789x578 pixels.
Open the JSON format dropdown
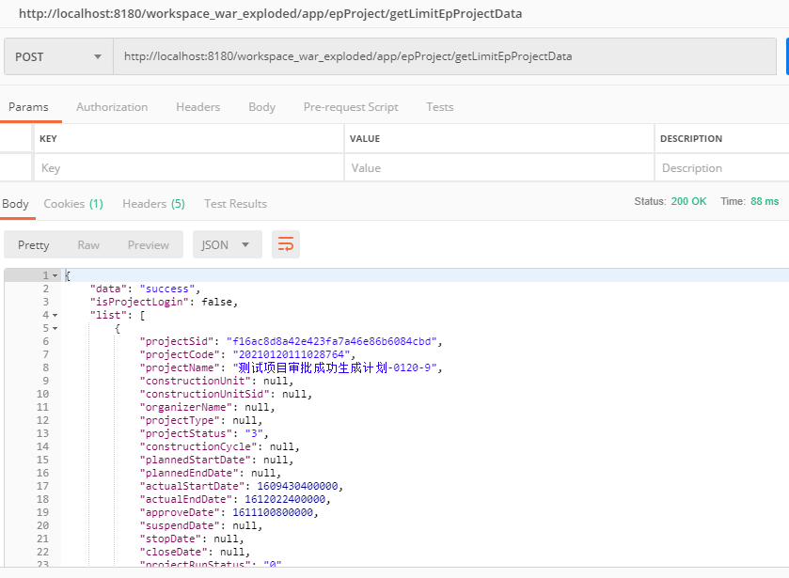(x=227, y=244)
